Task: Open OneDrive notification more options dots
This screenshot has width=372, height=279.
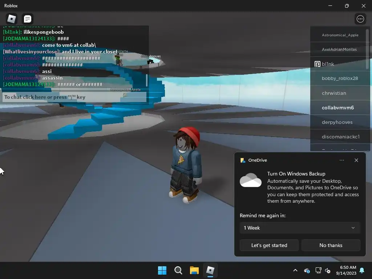Action: click(x=341, y=160)
